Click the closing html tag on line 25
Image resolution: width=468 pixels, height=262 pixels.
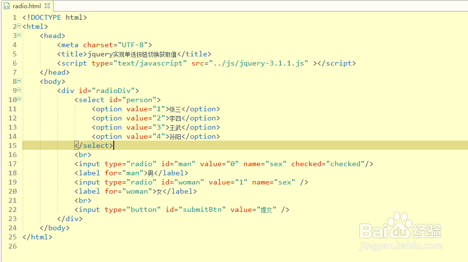37,237
